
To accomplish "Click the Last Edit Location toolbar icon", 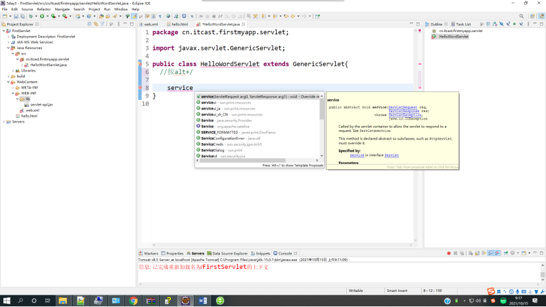I will (286, 16).
